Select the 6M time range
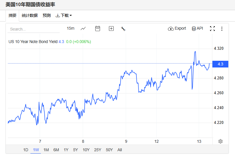This screenshot has height=155, width=235. point(56,150)
